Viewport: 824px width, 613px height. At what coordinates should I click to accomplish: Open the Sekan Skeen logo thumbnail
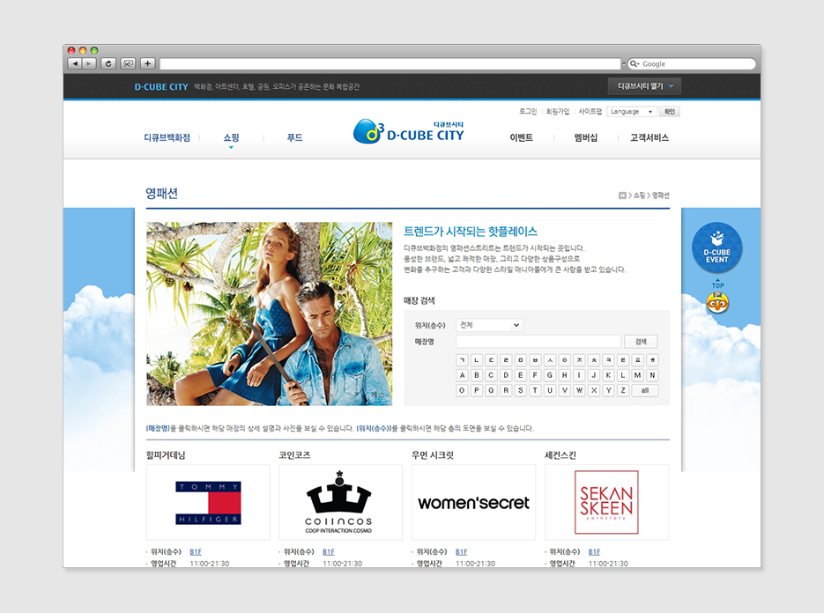click(606, 502)
